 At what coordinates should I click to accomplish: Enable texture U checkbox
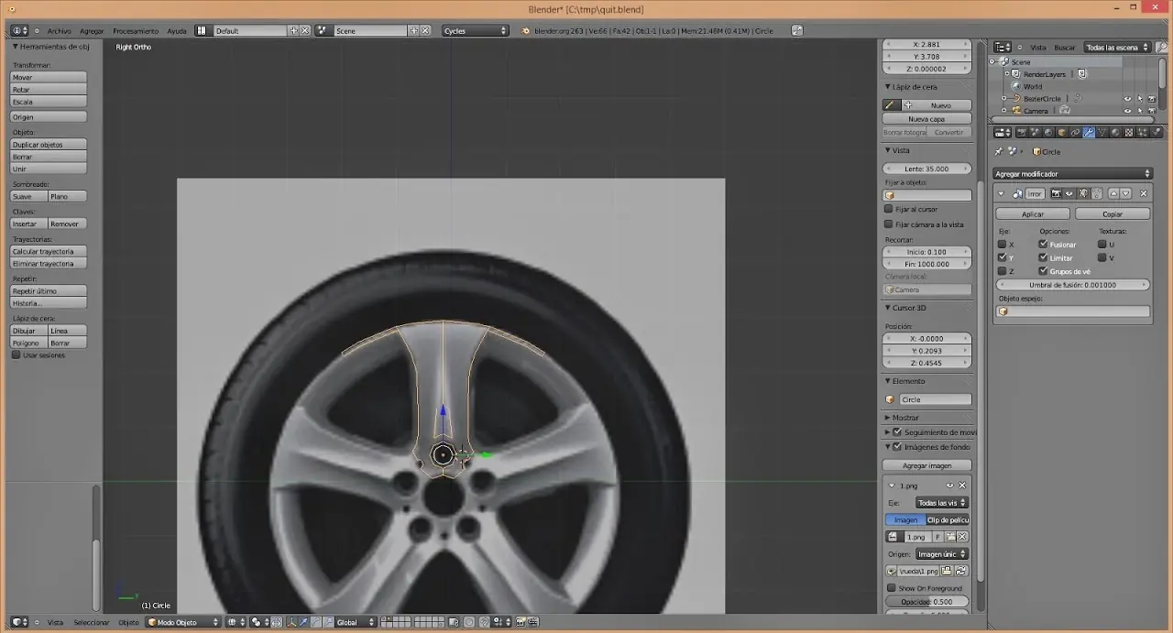click(x=1102, y=245)
